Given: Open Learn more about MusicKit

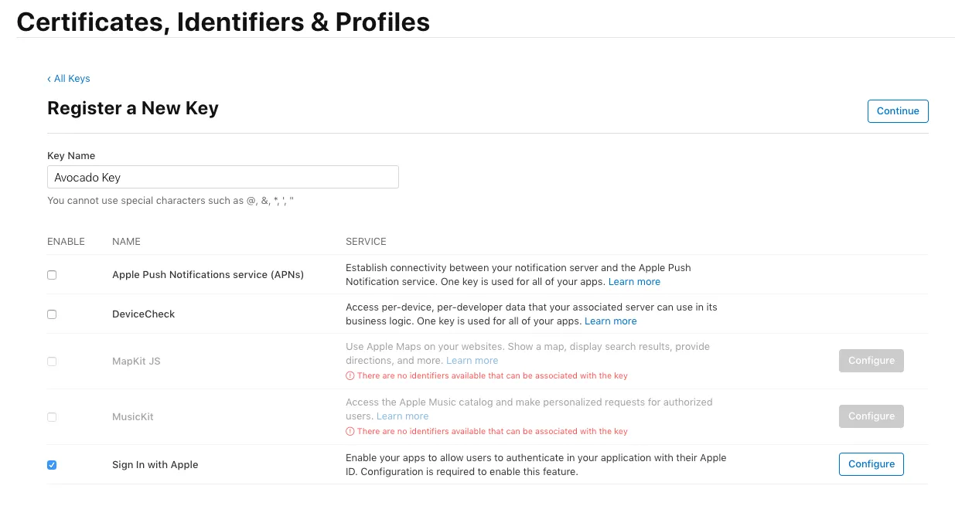Looking at the screenshot, I should 402,416.
